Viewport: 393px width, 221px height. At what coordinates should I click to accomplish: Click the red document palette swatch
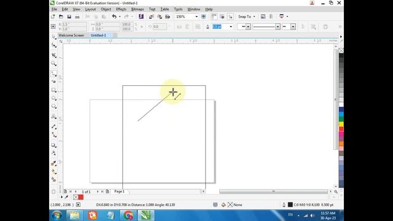click(80, 197)
